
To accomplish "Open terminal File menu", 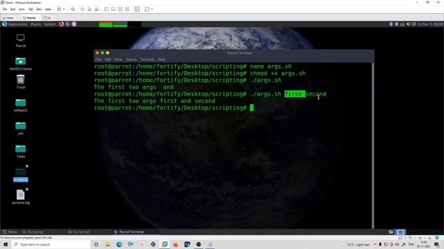I will (99, 59).
